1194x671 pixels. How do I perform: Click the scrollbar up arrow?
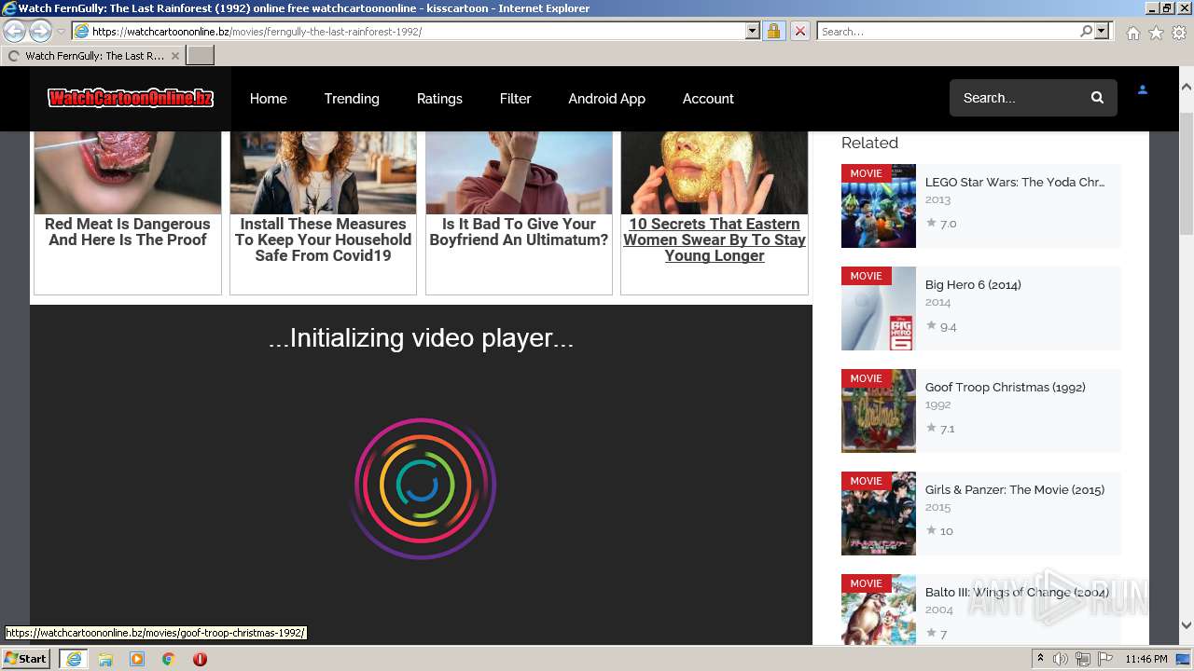pos(1187,87)
